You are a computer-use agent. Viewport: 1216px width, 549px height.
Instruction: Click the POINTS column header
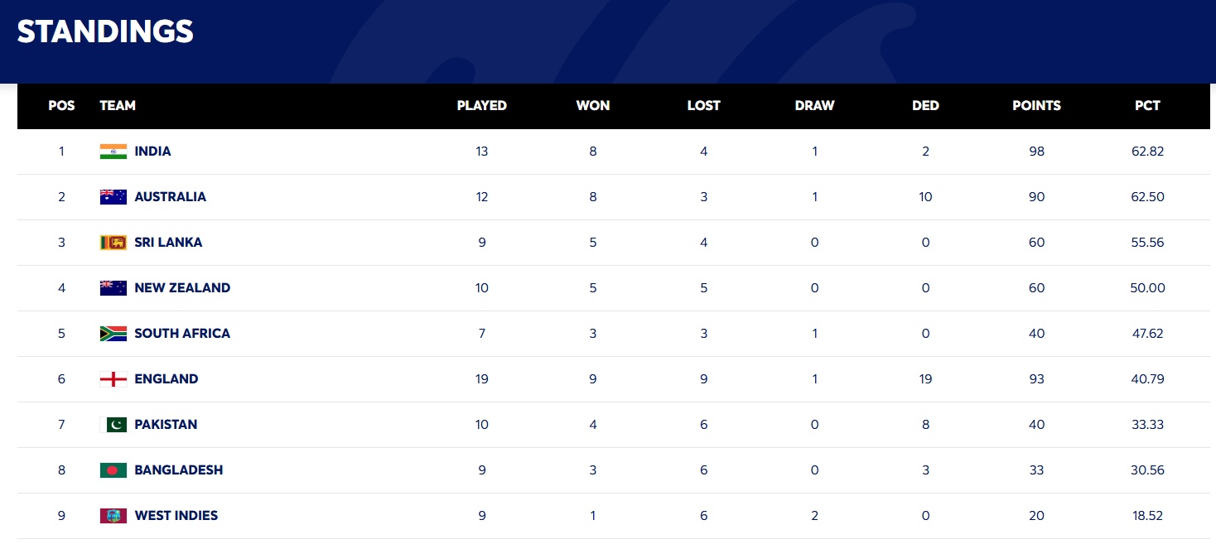click(1036, 106)
